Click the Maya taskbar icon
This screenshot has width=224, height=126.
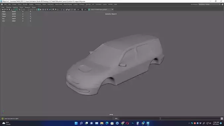pos(148,123)
